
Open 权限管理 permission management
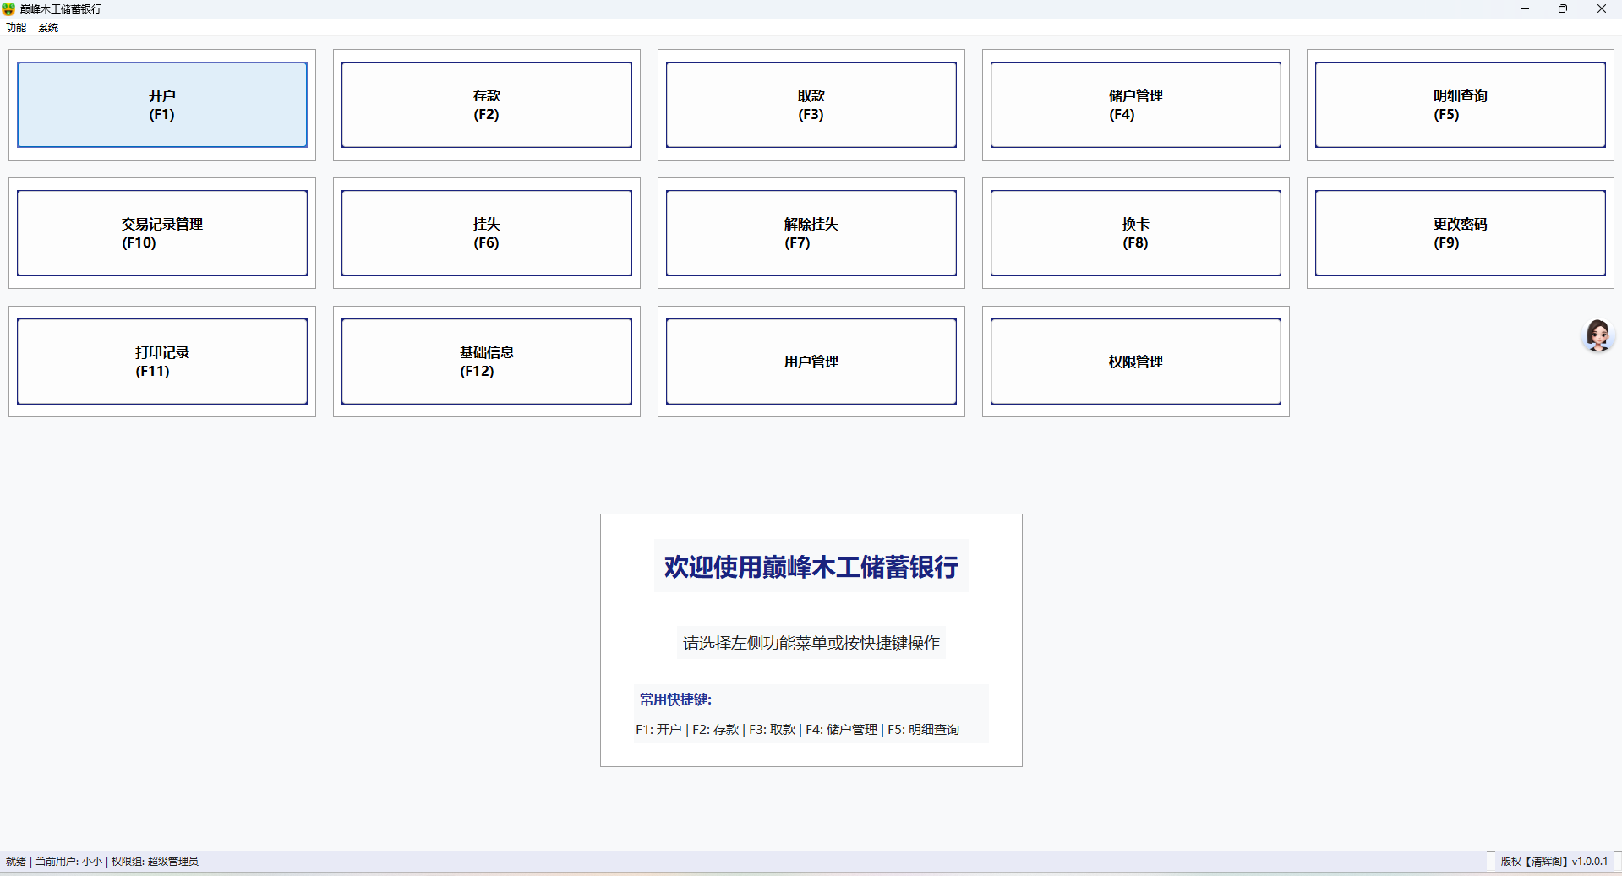click(x=1135, y=361)
